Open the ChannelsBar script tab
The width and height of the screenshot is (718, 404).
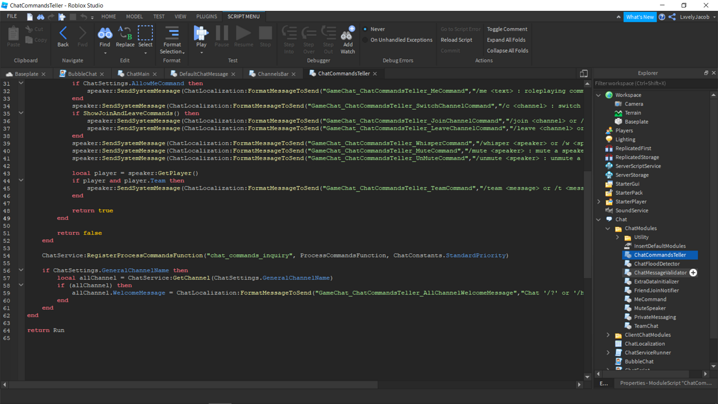coord(273,74)
